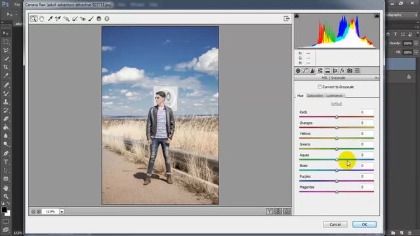Click the before/after preview Y icon
420x236 pixels.
pos(270,211)
